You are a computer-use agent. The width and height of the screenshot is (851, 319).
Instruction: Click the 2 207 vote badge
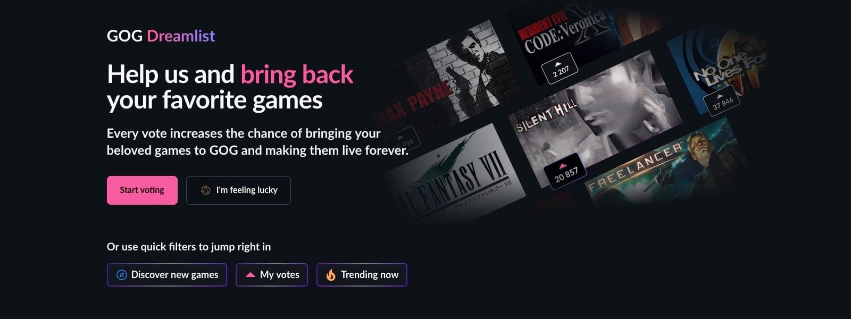click(x=560, y=68)
